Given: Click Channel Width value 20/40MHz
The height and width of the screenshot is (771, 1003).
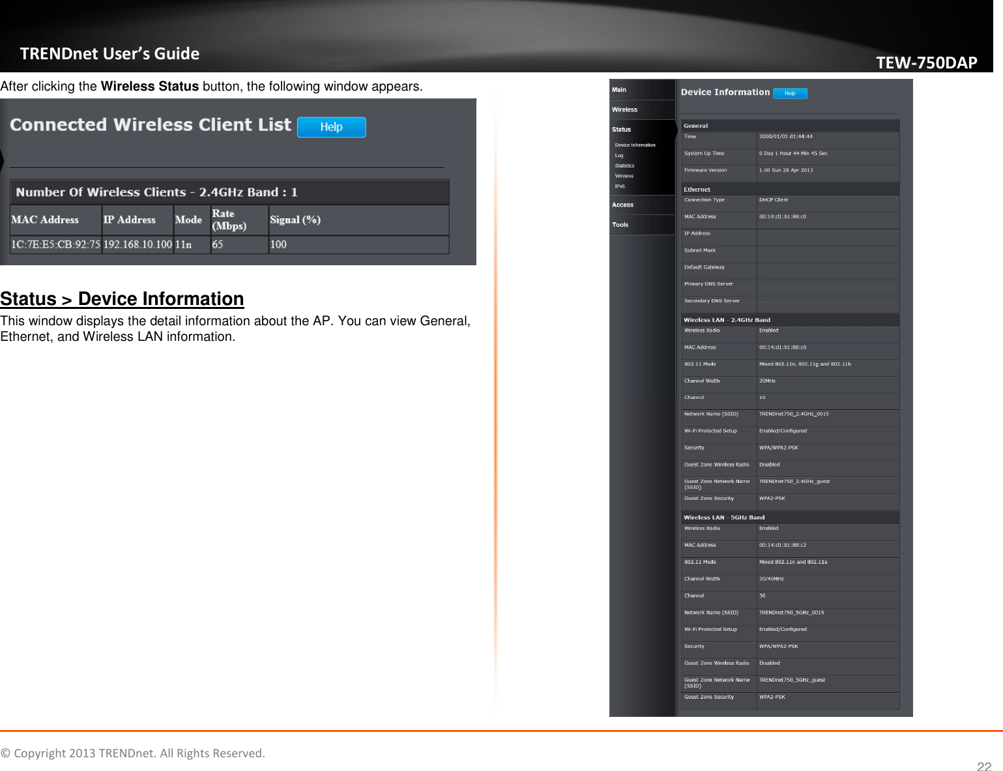Looking at the screenshot, I should pos(771,579).
